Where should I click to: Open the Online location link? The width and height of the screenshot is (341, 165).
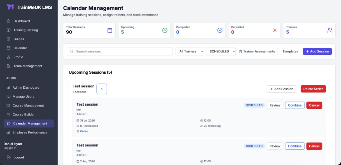(84, 131)
